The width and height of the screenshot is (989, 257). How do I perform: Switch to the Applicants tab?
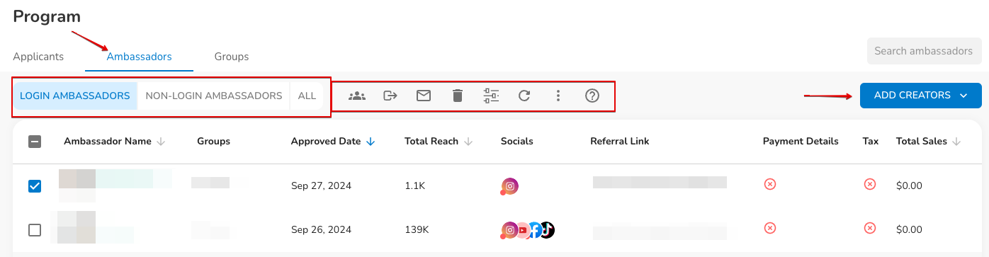tap(38, 57)
